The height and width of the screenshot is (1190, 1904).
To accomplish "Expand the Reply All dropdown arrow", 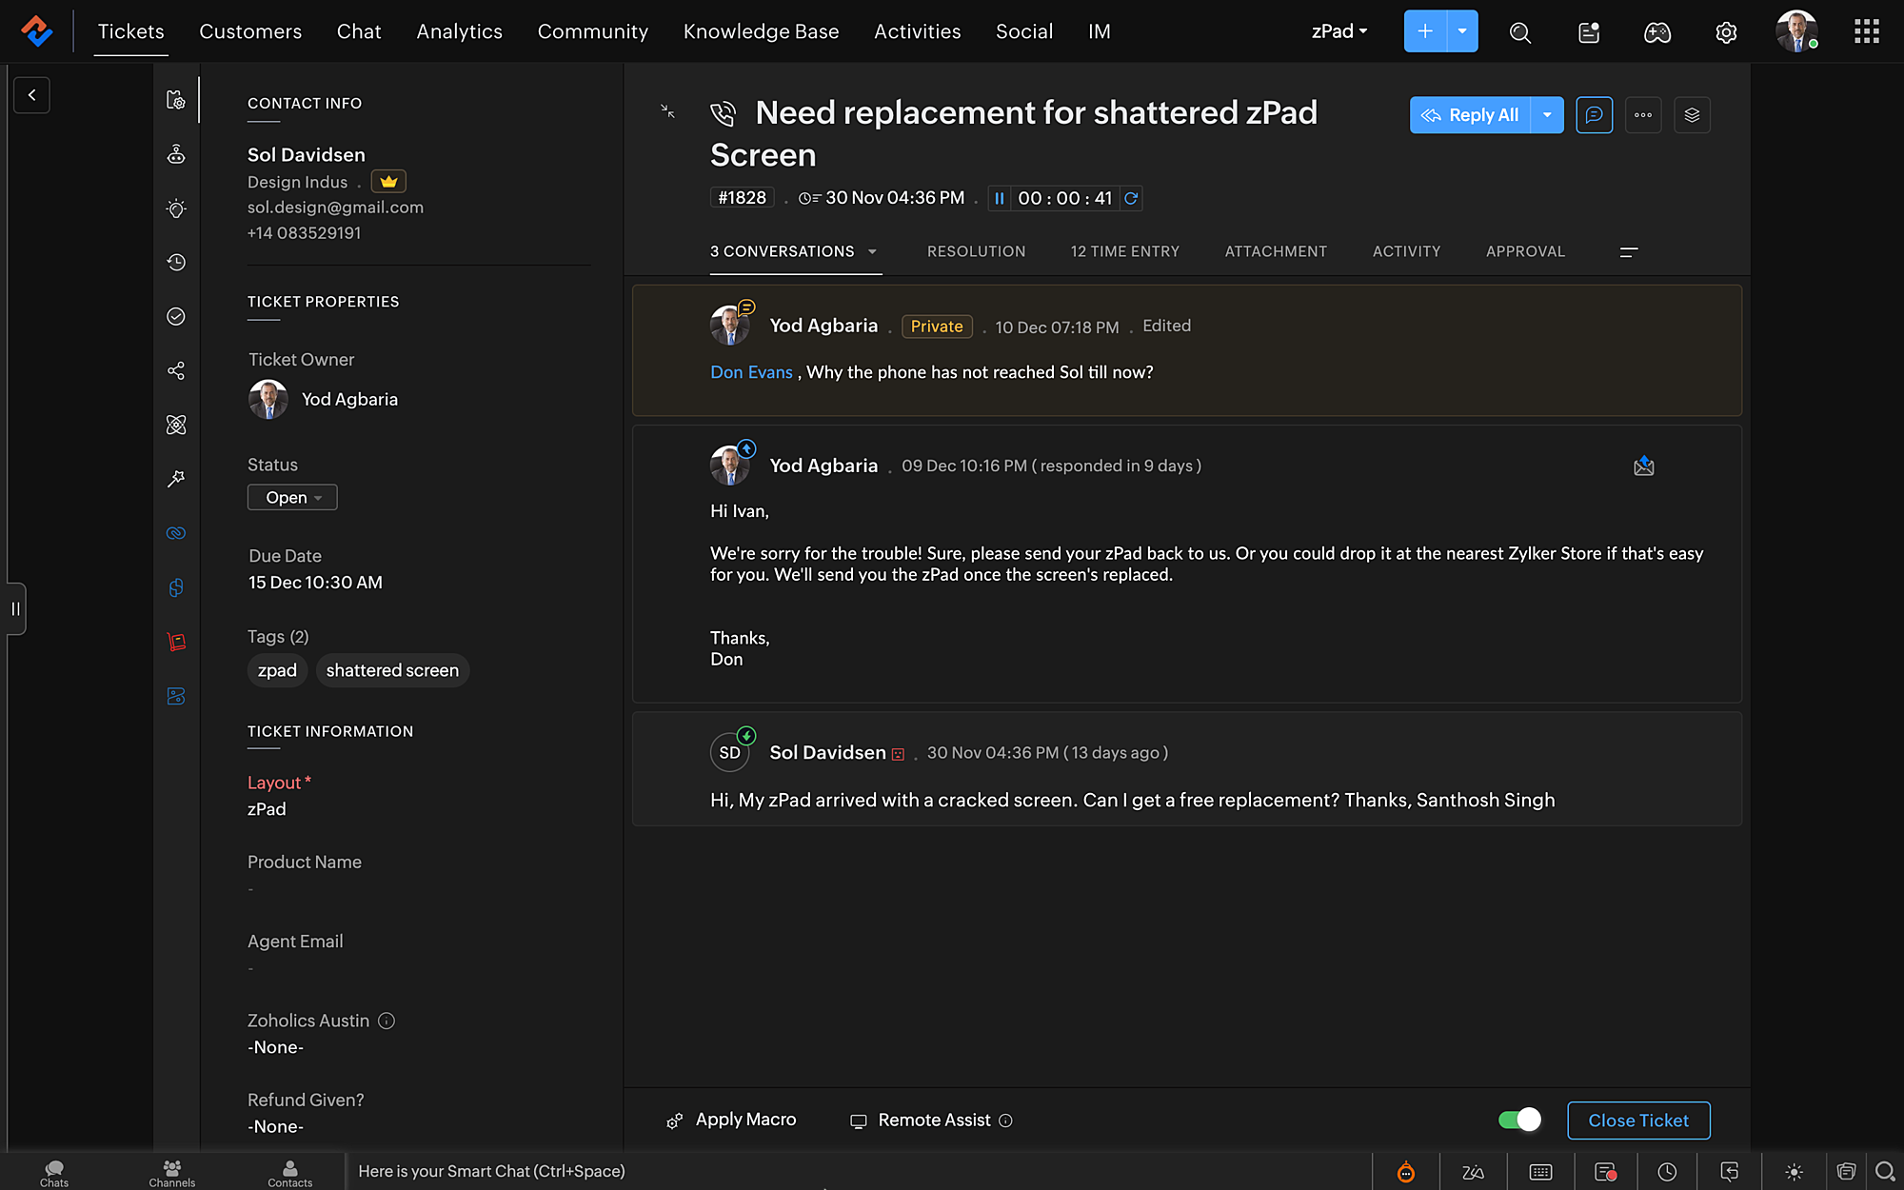I will point(1547,115).
